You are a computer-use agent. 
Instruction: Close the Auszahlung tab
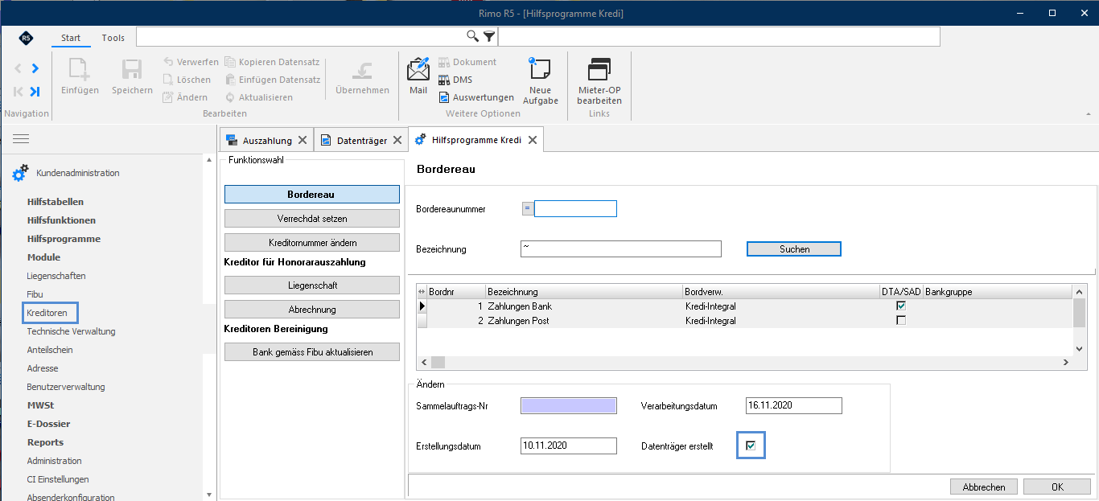[x=303, y=140]
